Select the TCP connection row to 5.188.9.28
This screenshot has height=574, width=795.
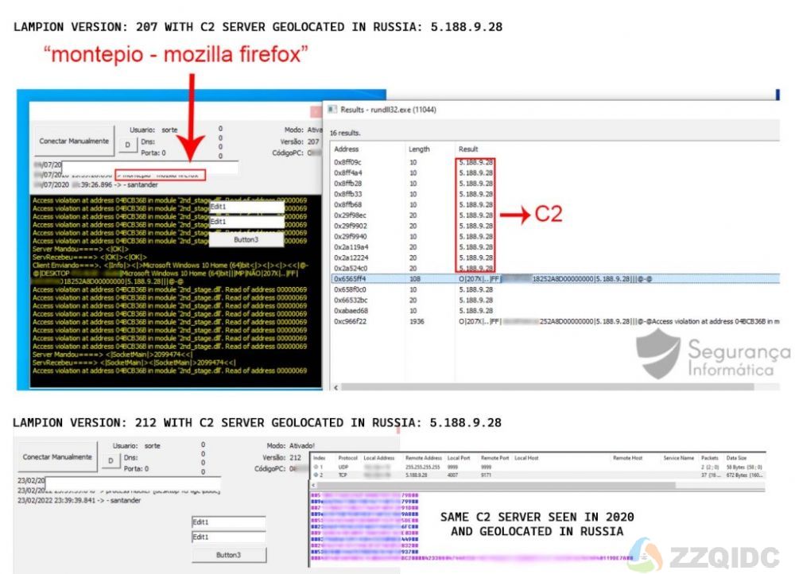[x=537, y=475]
